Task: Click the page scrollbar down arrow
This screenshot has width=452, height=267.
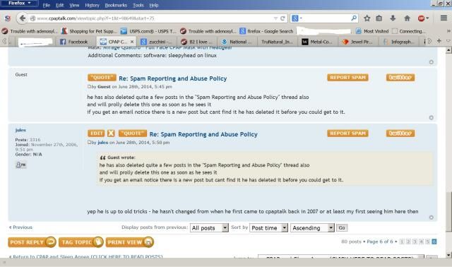Action: pyautogui.click(x=448, y=255)
